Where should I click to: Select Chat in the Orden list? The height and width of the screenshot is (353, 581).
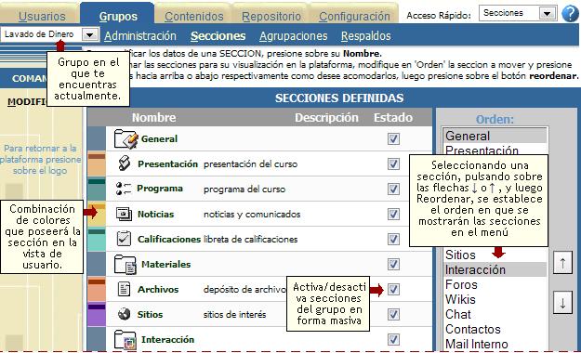click(495, 314)
